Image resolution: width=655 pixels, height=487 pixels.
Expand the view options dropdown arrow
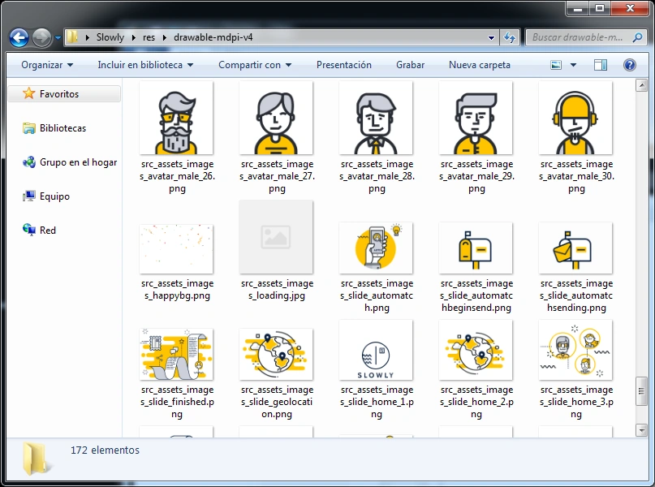573,65
